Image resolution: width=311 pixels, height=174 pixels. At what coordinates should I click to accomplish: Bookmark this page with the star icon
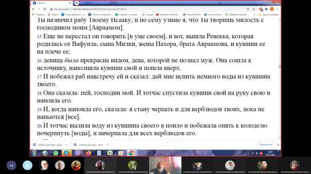point(254,9)
